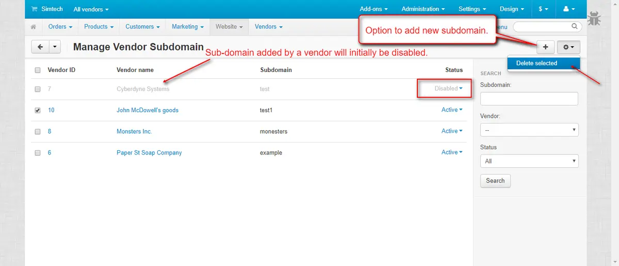Choose Delete selected from the menu
This screenshot has width=619, height=266.
536,63
